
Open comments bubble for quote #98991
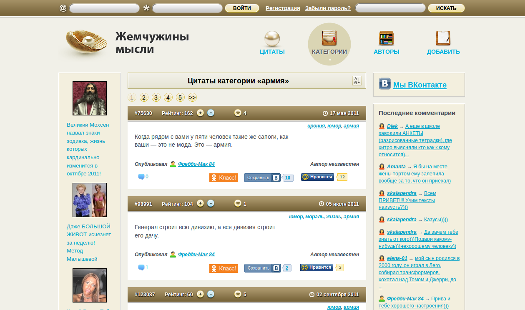tap(141, 267)
